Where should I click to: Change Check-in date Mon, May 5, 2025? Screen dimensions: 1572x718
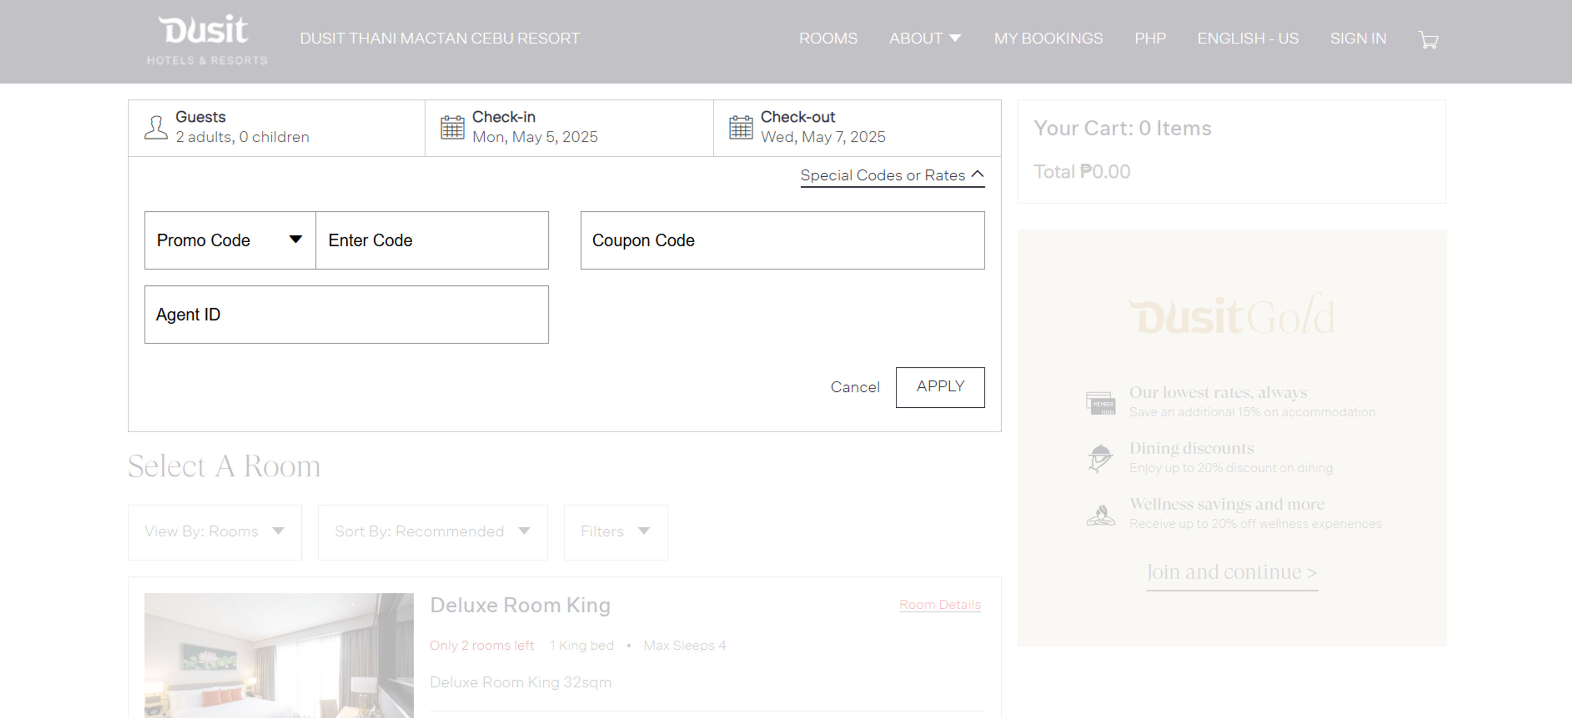coord(569,127)
